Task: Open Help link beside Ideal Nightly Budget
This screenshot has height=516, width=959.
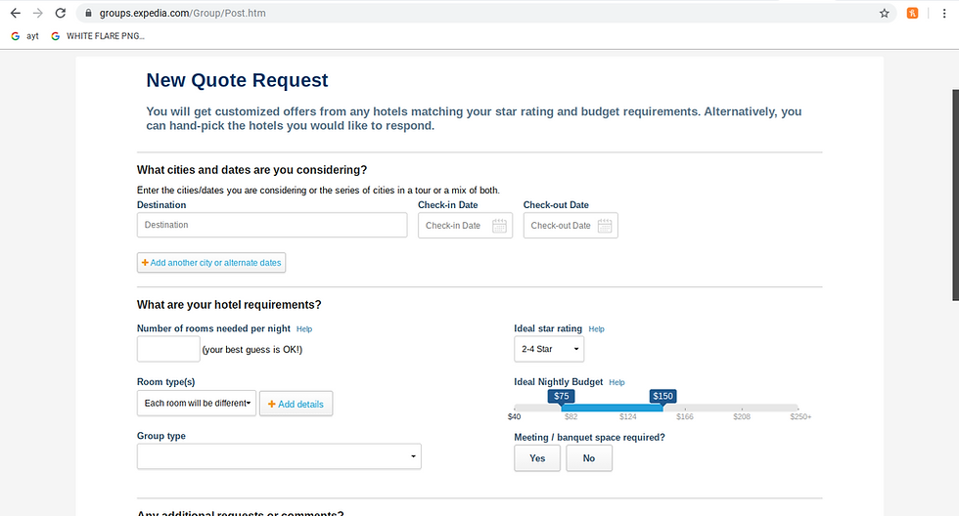Action: (616, 382)
